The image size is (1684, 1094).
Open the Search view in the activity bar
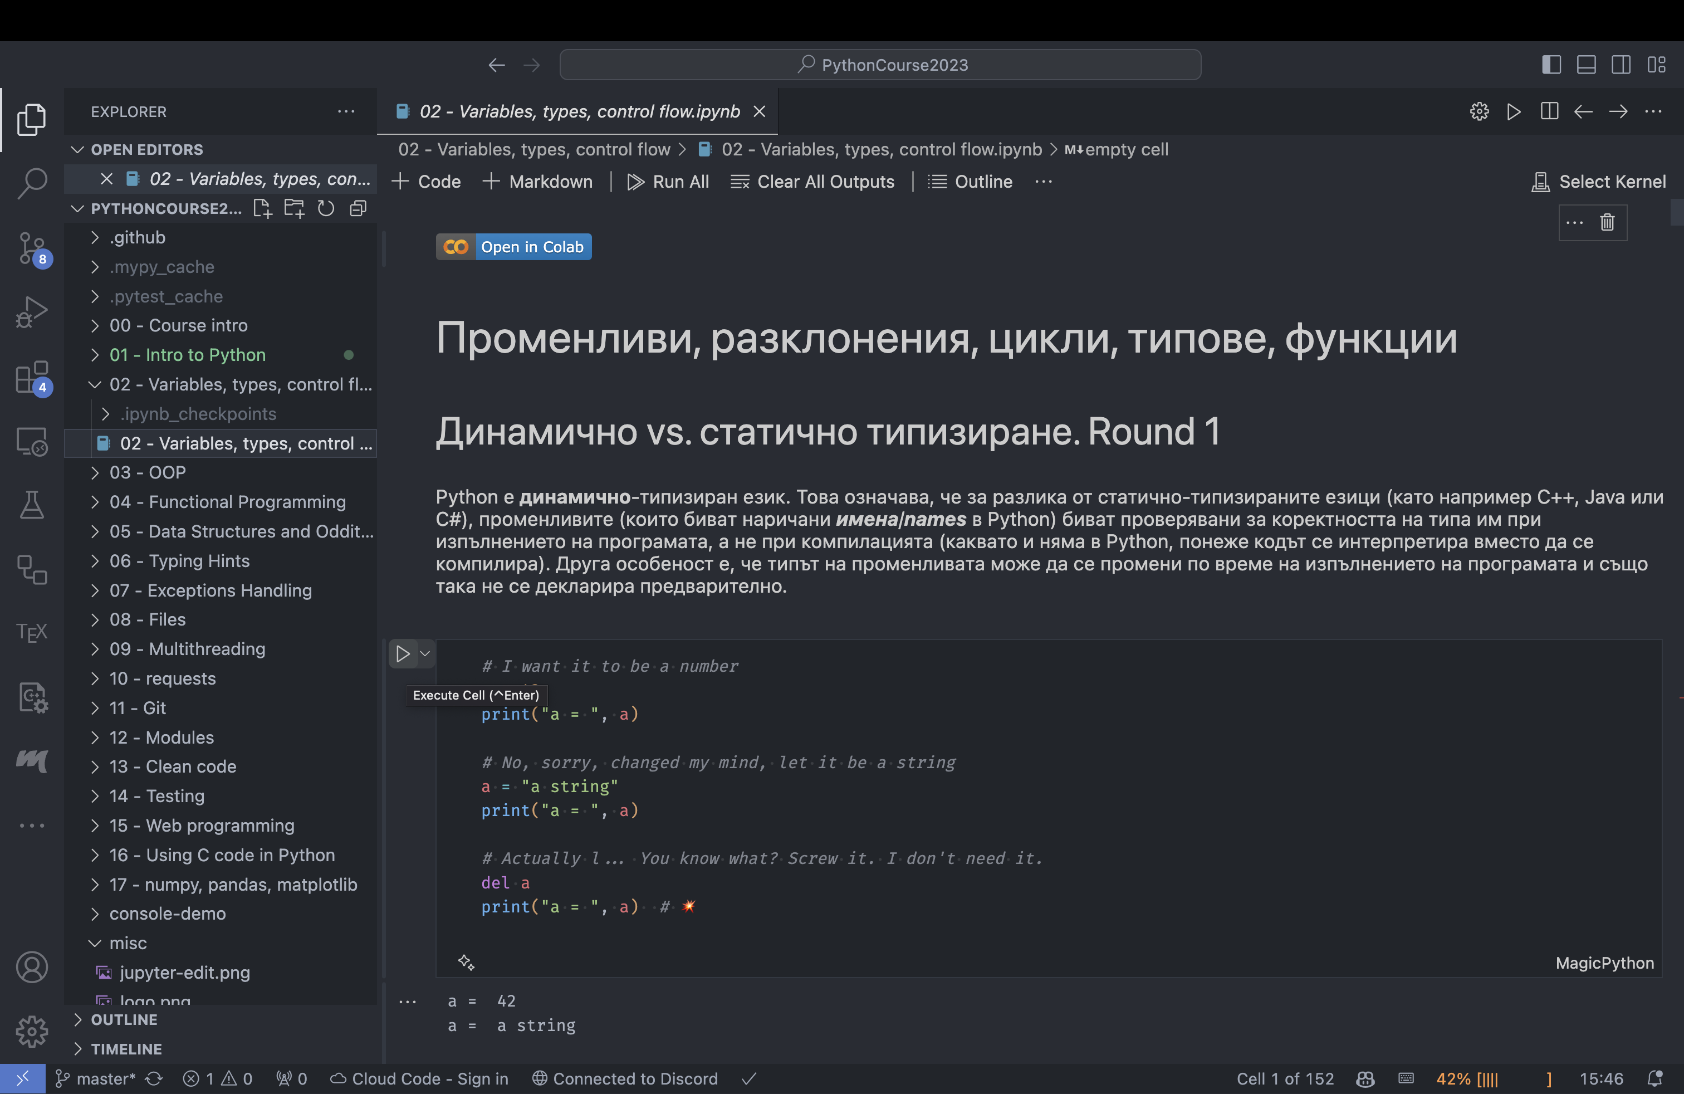point(32,183)
